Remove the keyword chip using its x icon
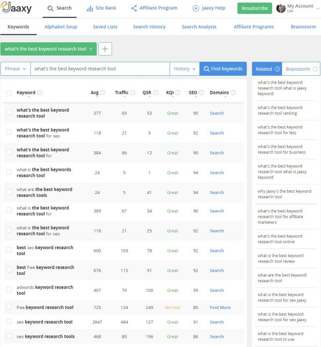 point(91,49)
